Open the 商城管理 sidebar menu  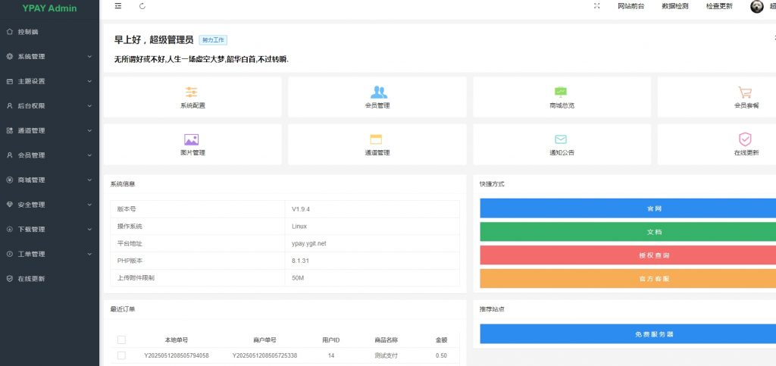point(49,180)
